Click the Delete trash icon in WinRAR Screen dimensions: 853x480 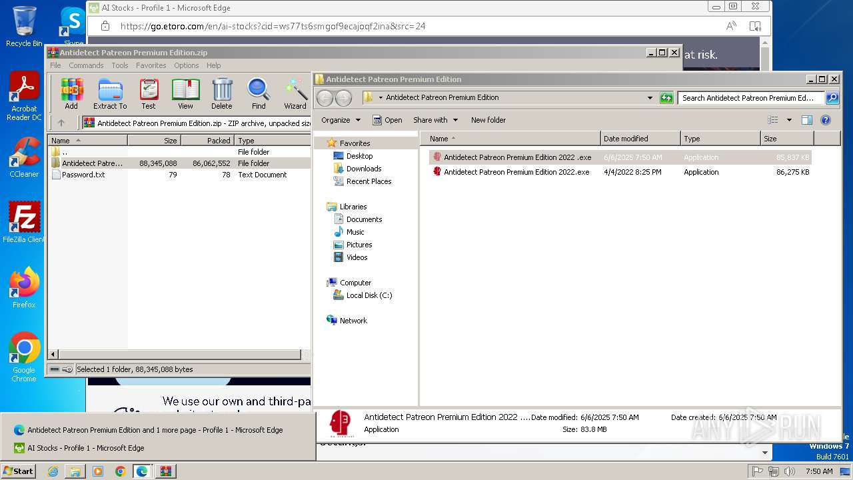[222, 94]
